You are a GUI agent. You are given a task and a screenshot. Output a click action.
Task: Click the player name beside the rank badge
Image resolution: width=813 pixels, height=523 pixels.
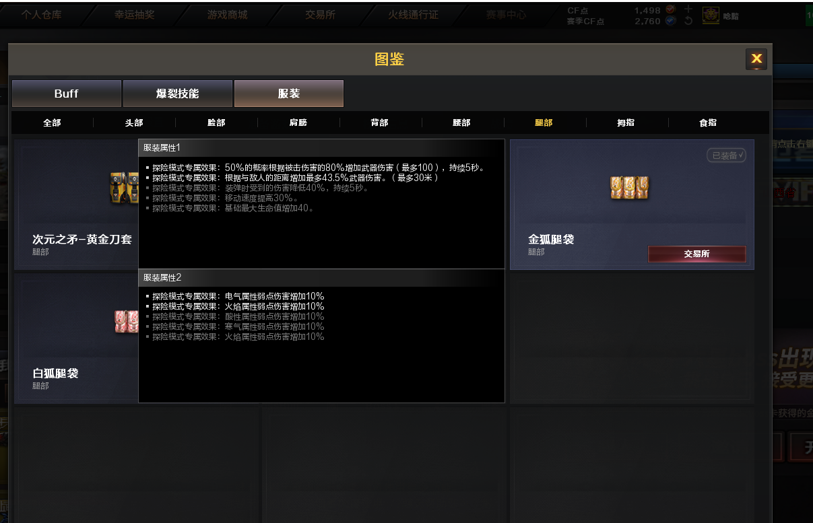[x=731, y=16]
